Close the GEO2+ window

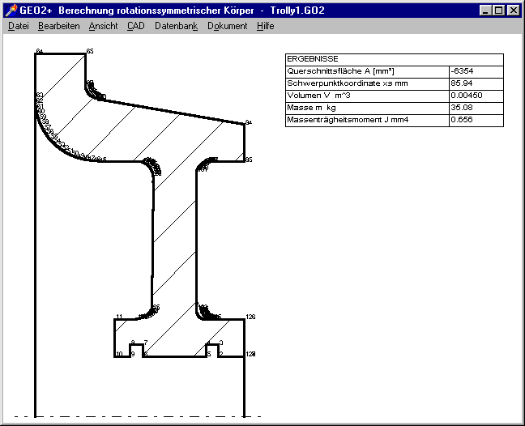click(x=514, y=11)
